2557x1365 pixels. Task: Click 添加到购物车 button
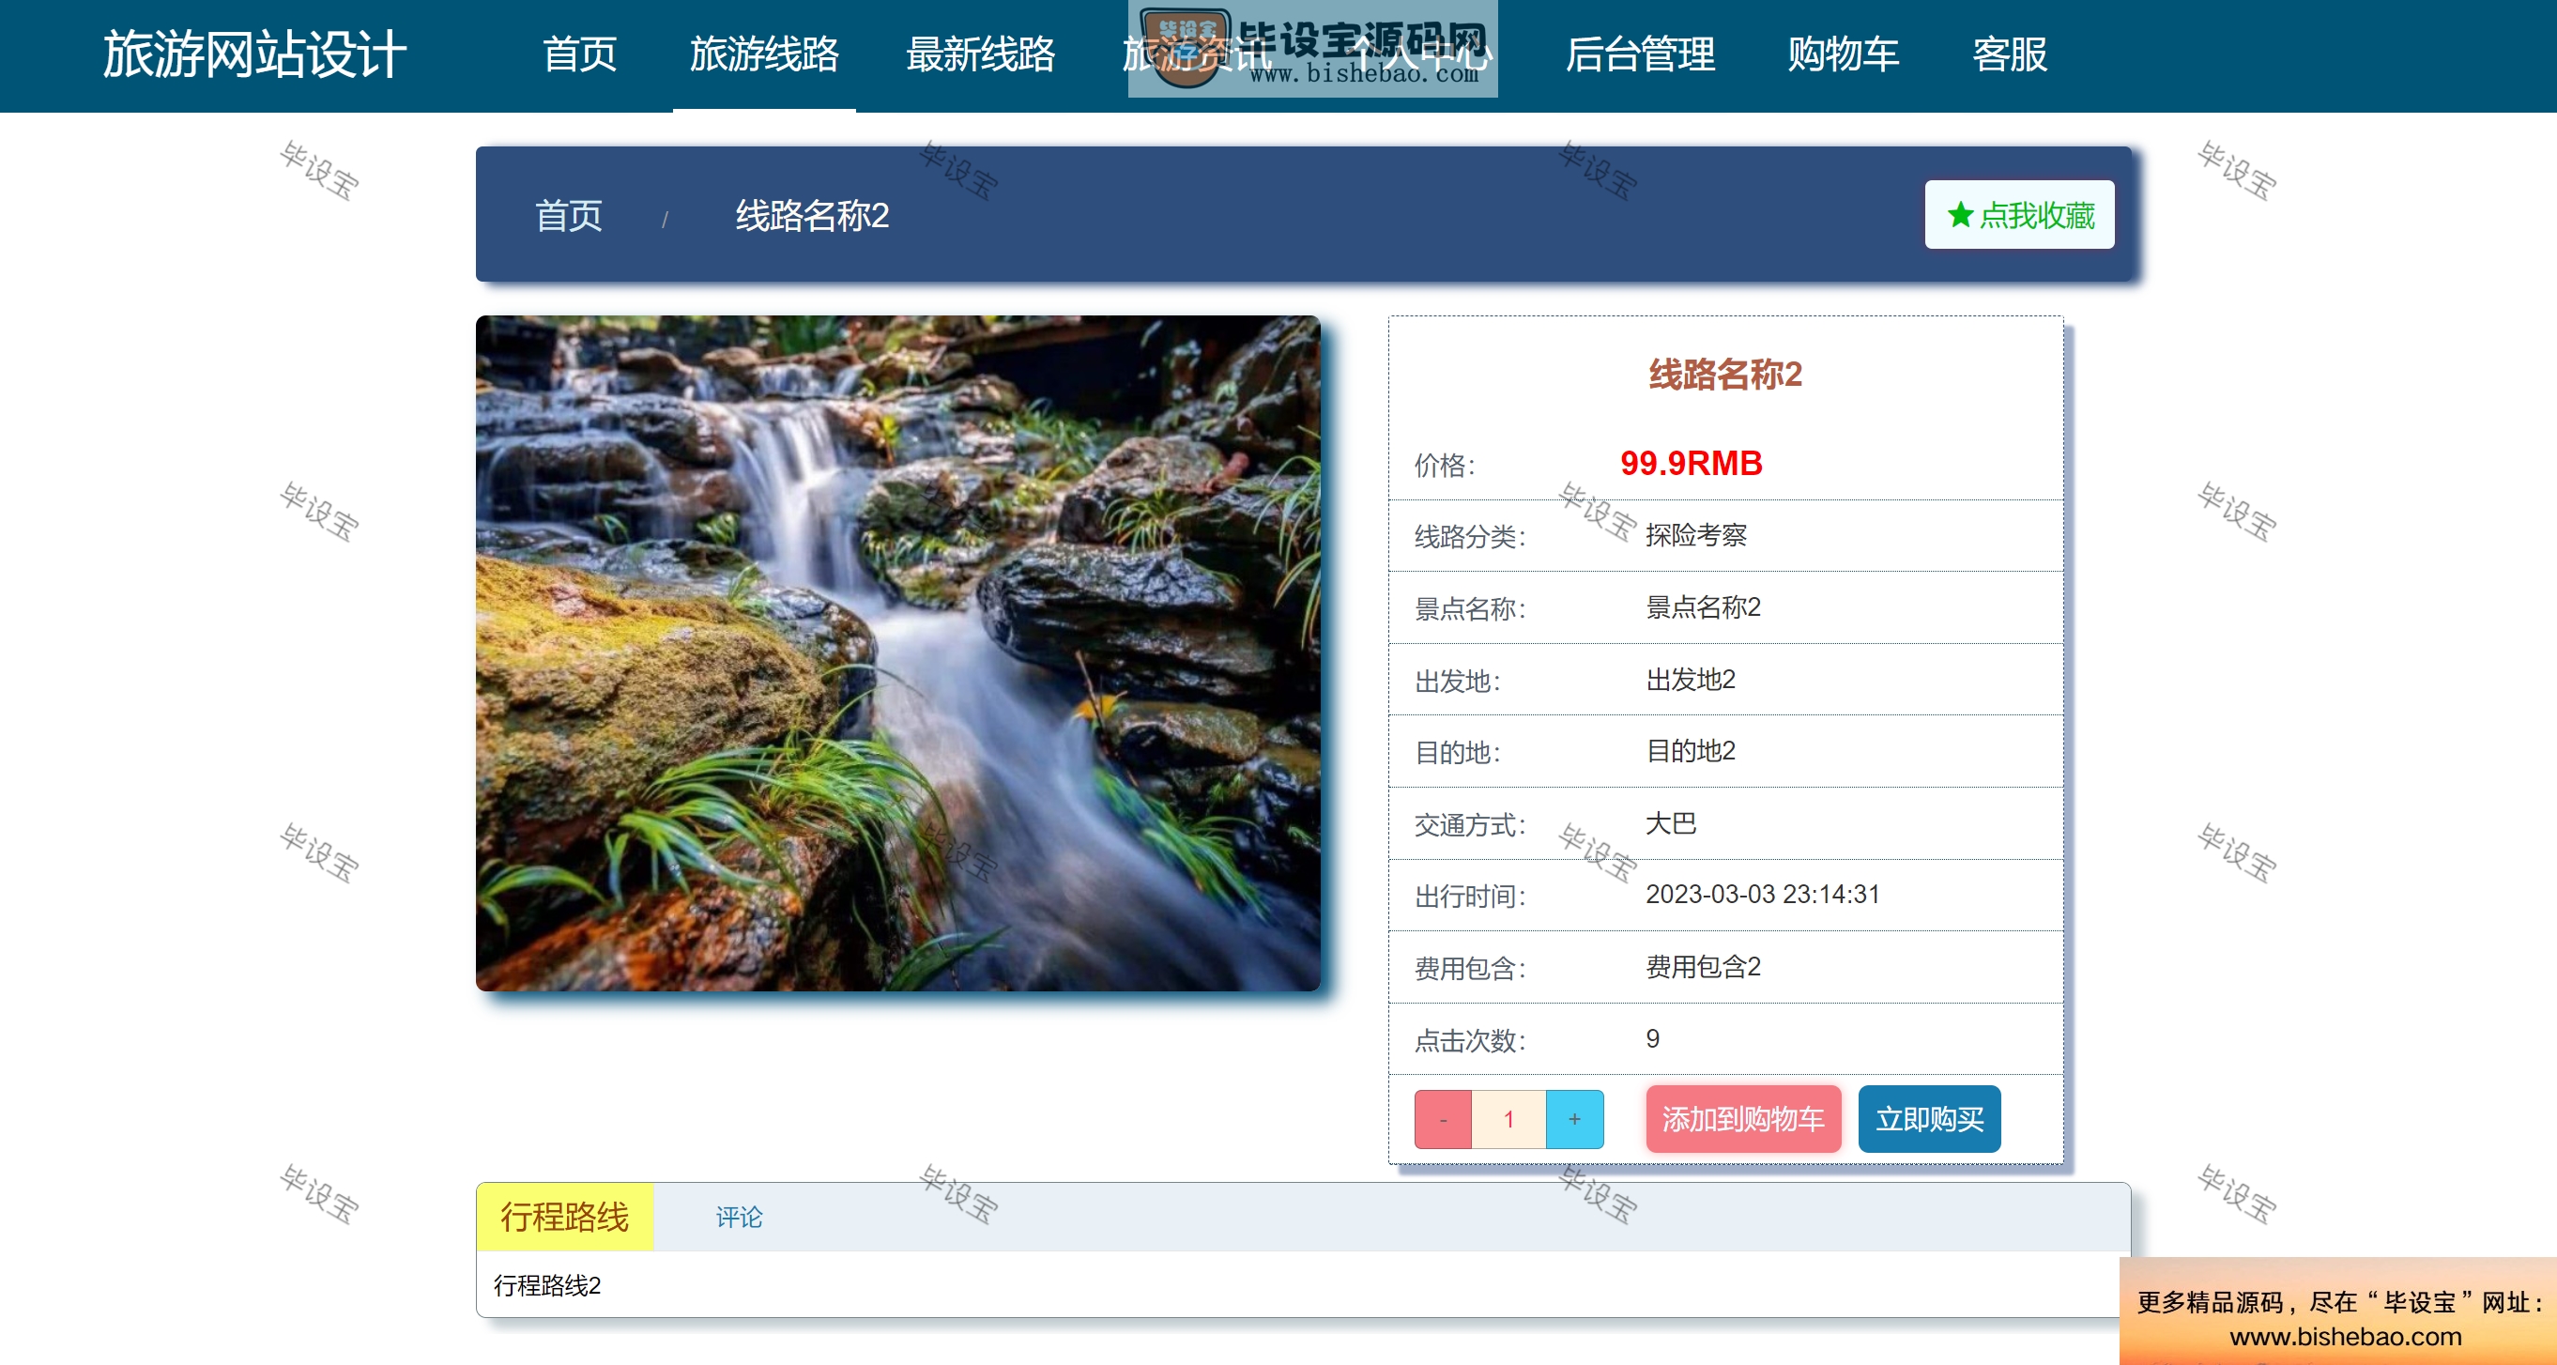tap(1743, 1119)
